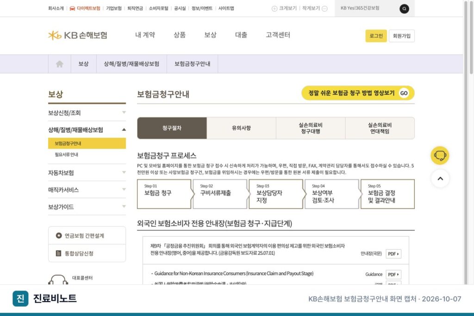Image resolution: width=474 pixels, height=316 pixels.
Task: Click 작게보기 to shrink text
Action: pos(311,8)
